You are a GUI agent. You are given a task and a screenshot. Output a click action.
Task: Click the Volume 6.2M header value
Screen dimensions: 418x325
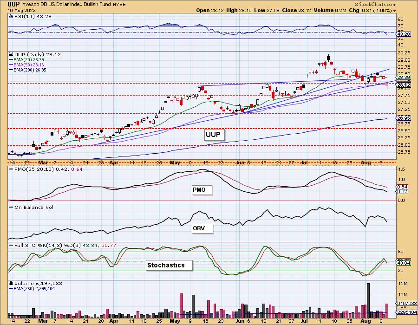(330, 10)
